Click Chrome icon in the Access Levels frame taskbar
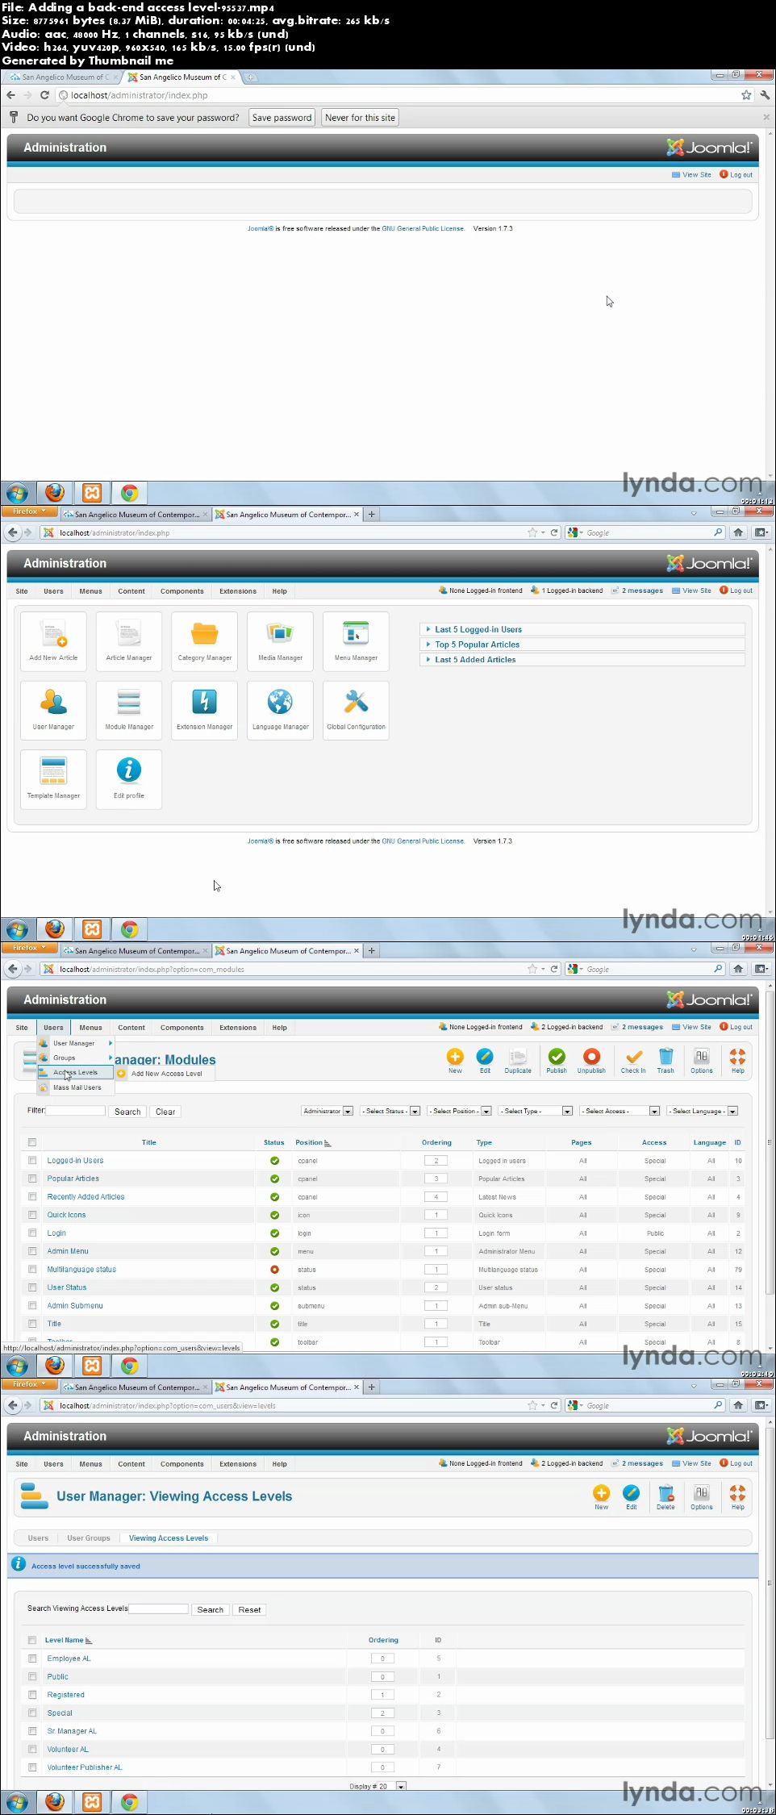Screen dimensions: 776x1815 pyautogui.click(x=129, y=1801)
